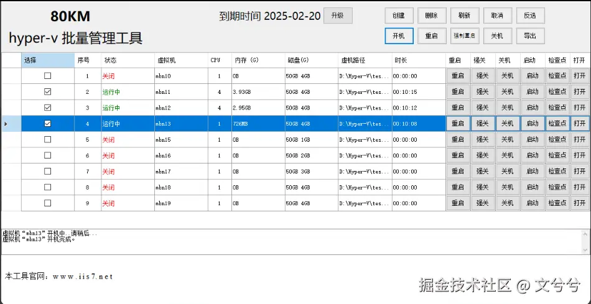Uncheck the checkbox for mbn11
591x304 pixels.
(47, 91)
